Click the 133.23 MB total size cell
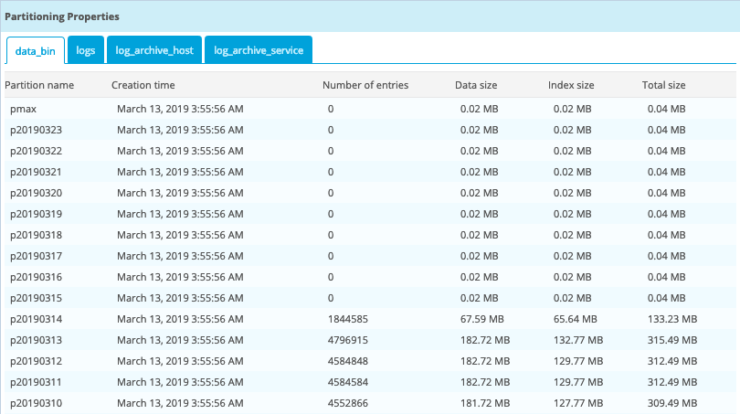740x414 pixels. pos(671,319)
